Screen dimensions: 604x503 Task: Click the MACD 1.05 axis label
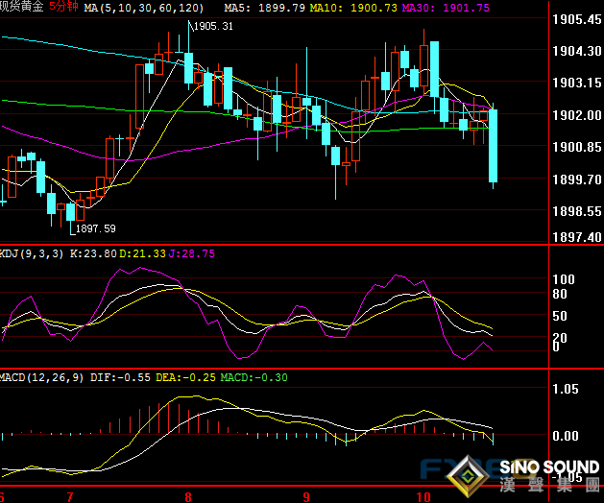569,390
